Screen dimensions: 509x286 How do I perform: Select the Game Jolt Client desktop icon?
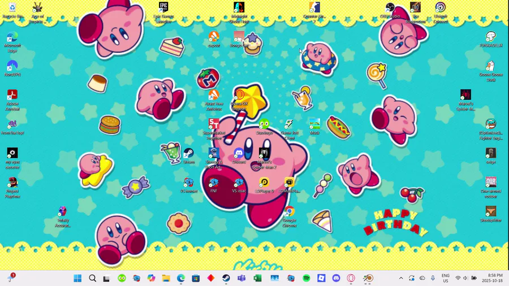tap(289, 129)
